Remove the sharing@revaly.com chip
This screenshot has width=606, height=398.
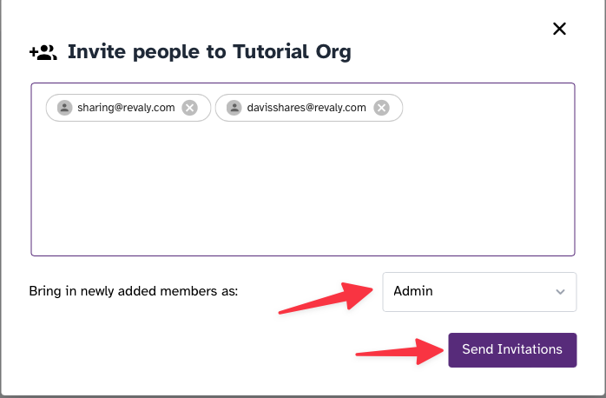point(190,108)
